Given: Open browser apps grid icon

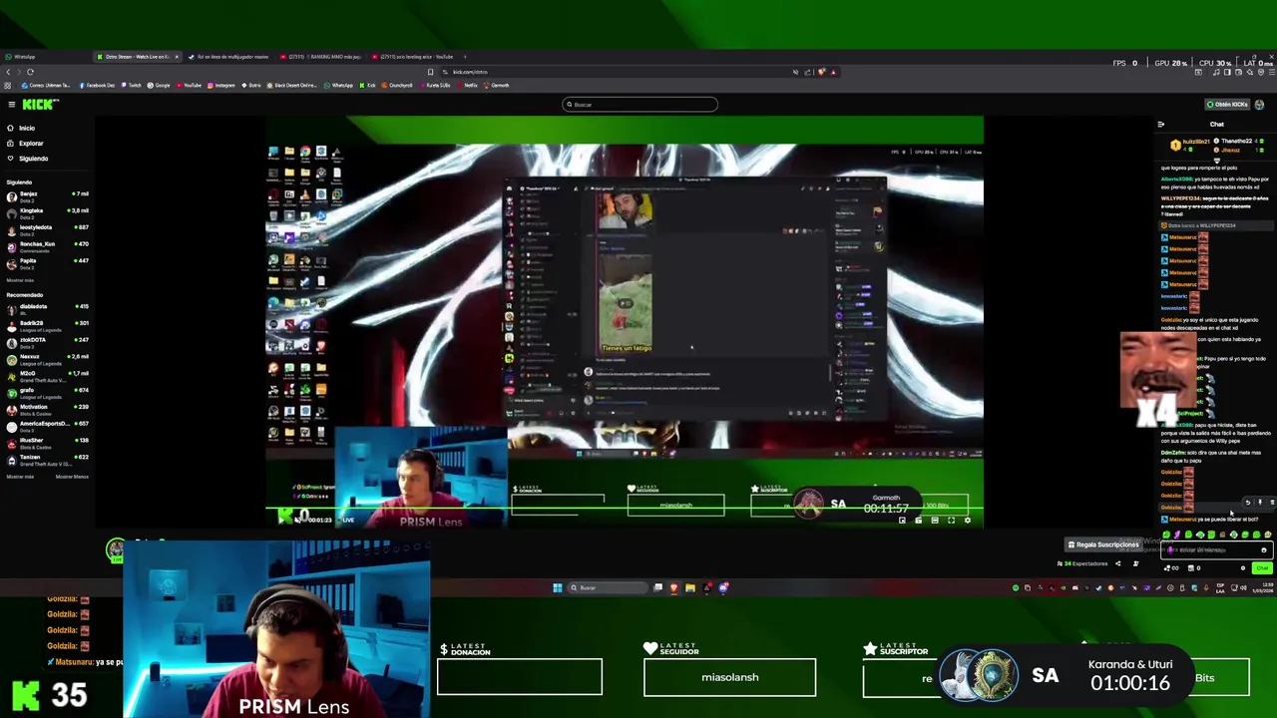Looking at the screenshot, I should 8,86.
